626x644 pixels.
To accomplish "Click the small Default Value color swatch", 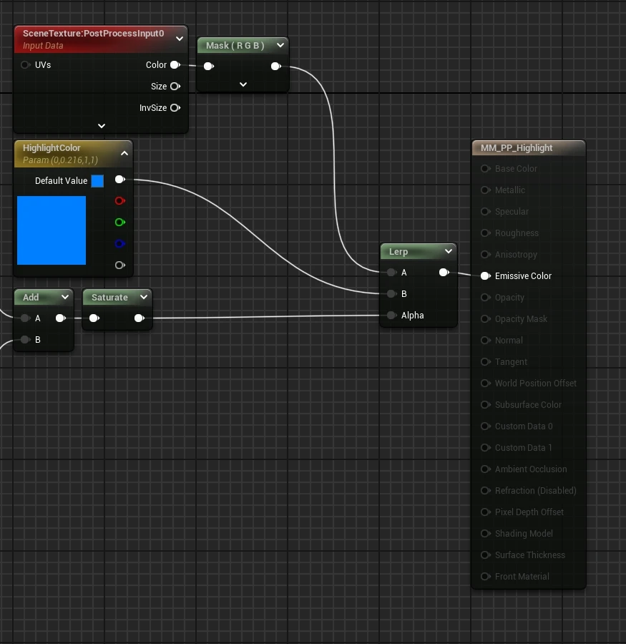I will point(97,181).
